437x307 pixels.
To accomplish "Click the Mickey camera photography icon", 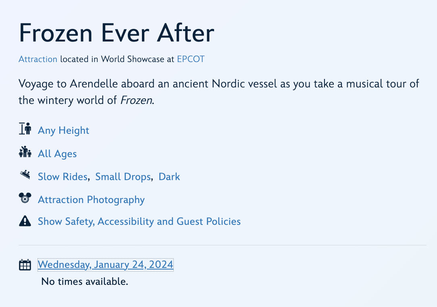I will click(25, 198).
